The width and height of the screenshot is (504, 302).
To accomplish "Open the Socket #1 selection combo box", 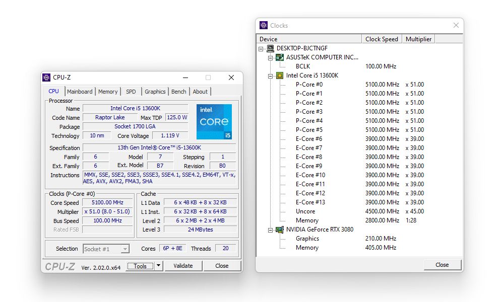I will click(106, 249).
